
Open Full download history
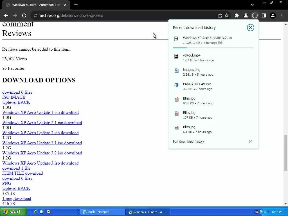(189, 141)
